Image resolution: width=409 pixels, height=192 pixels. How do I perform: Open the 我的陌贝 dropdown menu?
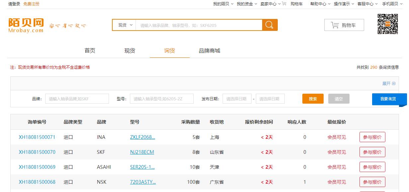point(223,4)
